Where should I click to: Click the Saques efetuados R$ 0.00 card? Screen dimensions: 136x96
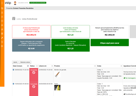tap(31, 45)
